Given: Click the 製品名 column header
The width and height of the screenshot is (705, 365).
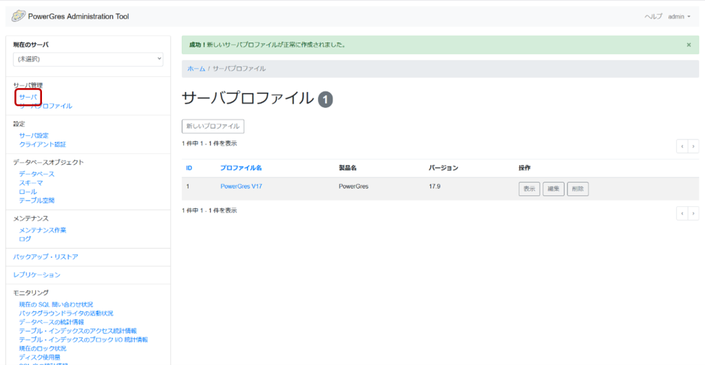Looking at the screenshot, I should tap(348, 168).
